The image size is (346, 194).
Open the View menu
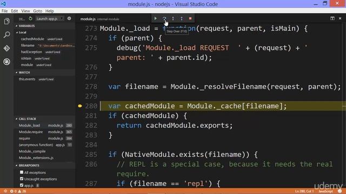point(25,11)
